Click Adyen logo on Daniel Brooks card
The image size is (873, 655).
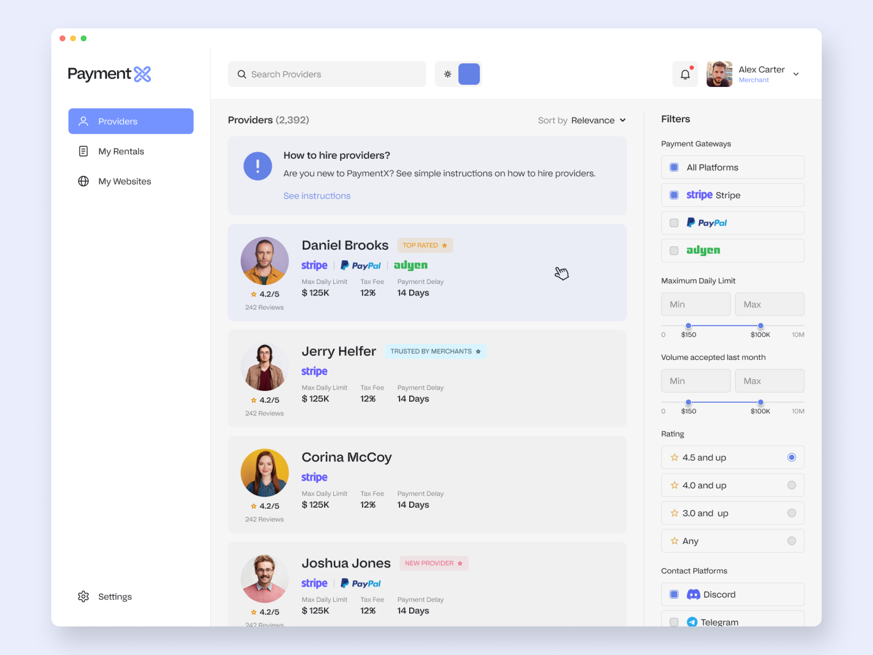410,265
